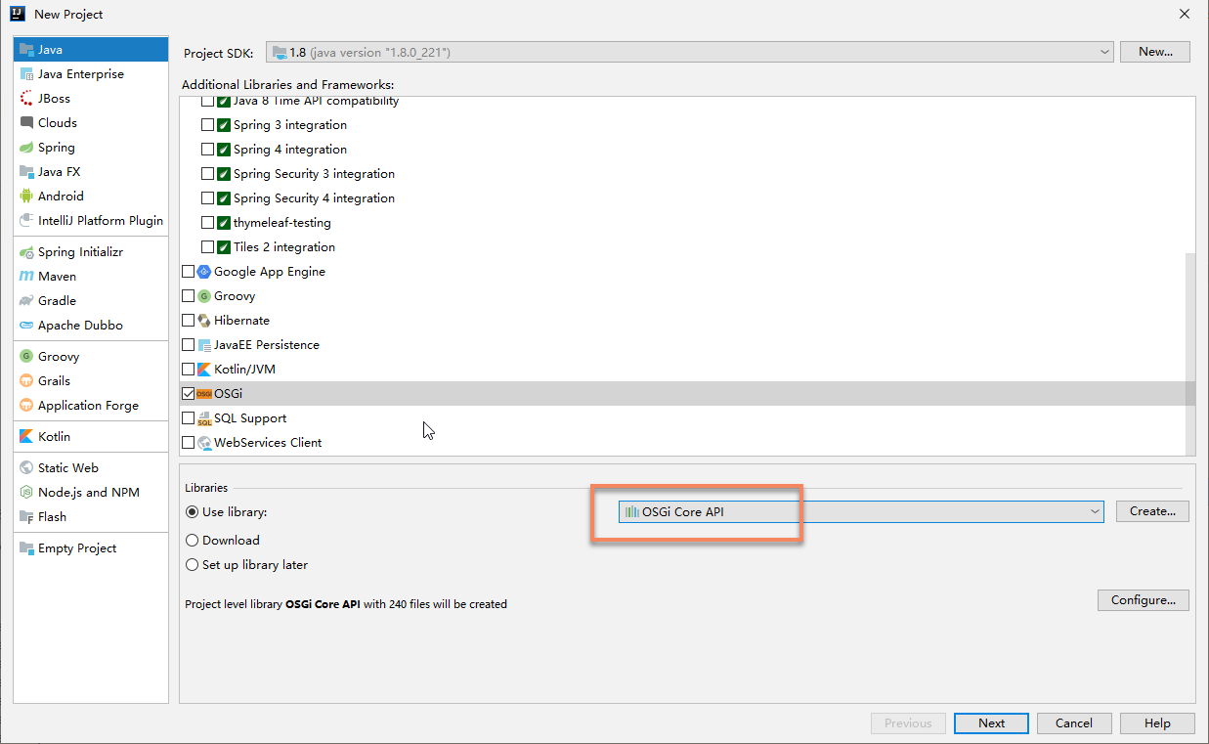Pick IntelliJ Platform Plugin option
Screen dimensions: 1209x744
pos(91,221)
